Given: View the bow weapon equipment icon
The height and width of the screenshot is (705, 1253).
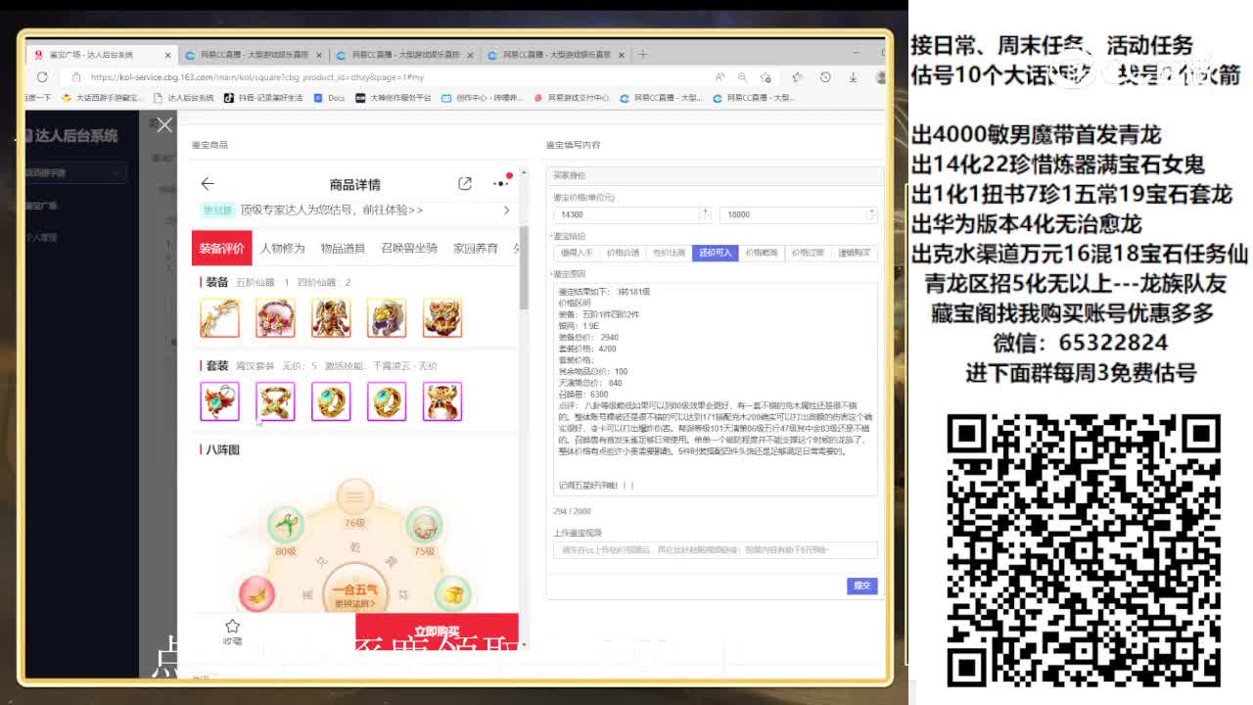Looking at the screenshot, I should 219,318.
